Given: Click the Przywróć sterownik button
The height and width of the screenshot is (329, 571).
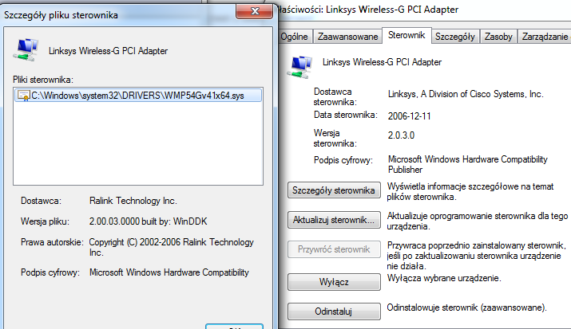Looking at the screenshot, I should (334, 249).
